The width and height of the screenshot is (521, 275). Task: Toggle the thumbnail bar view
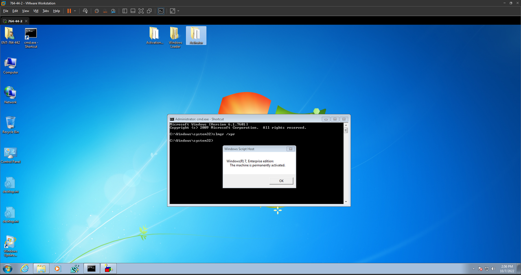[x=133, y=11]
